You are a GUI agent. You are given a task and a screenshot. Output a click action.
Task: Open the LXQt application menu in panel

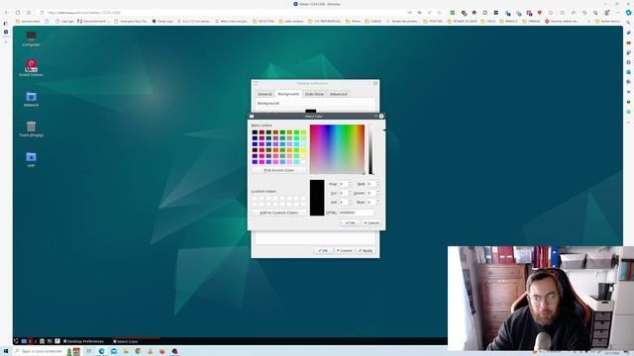[x=16, y=341]
